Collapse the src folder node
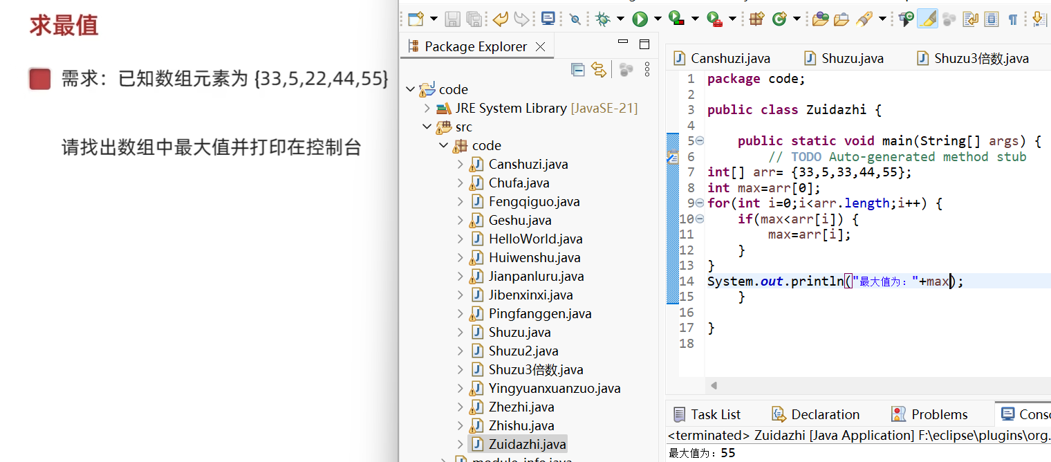The height and width of the screenshot is (462, 1051). pos(427,127)
